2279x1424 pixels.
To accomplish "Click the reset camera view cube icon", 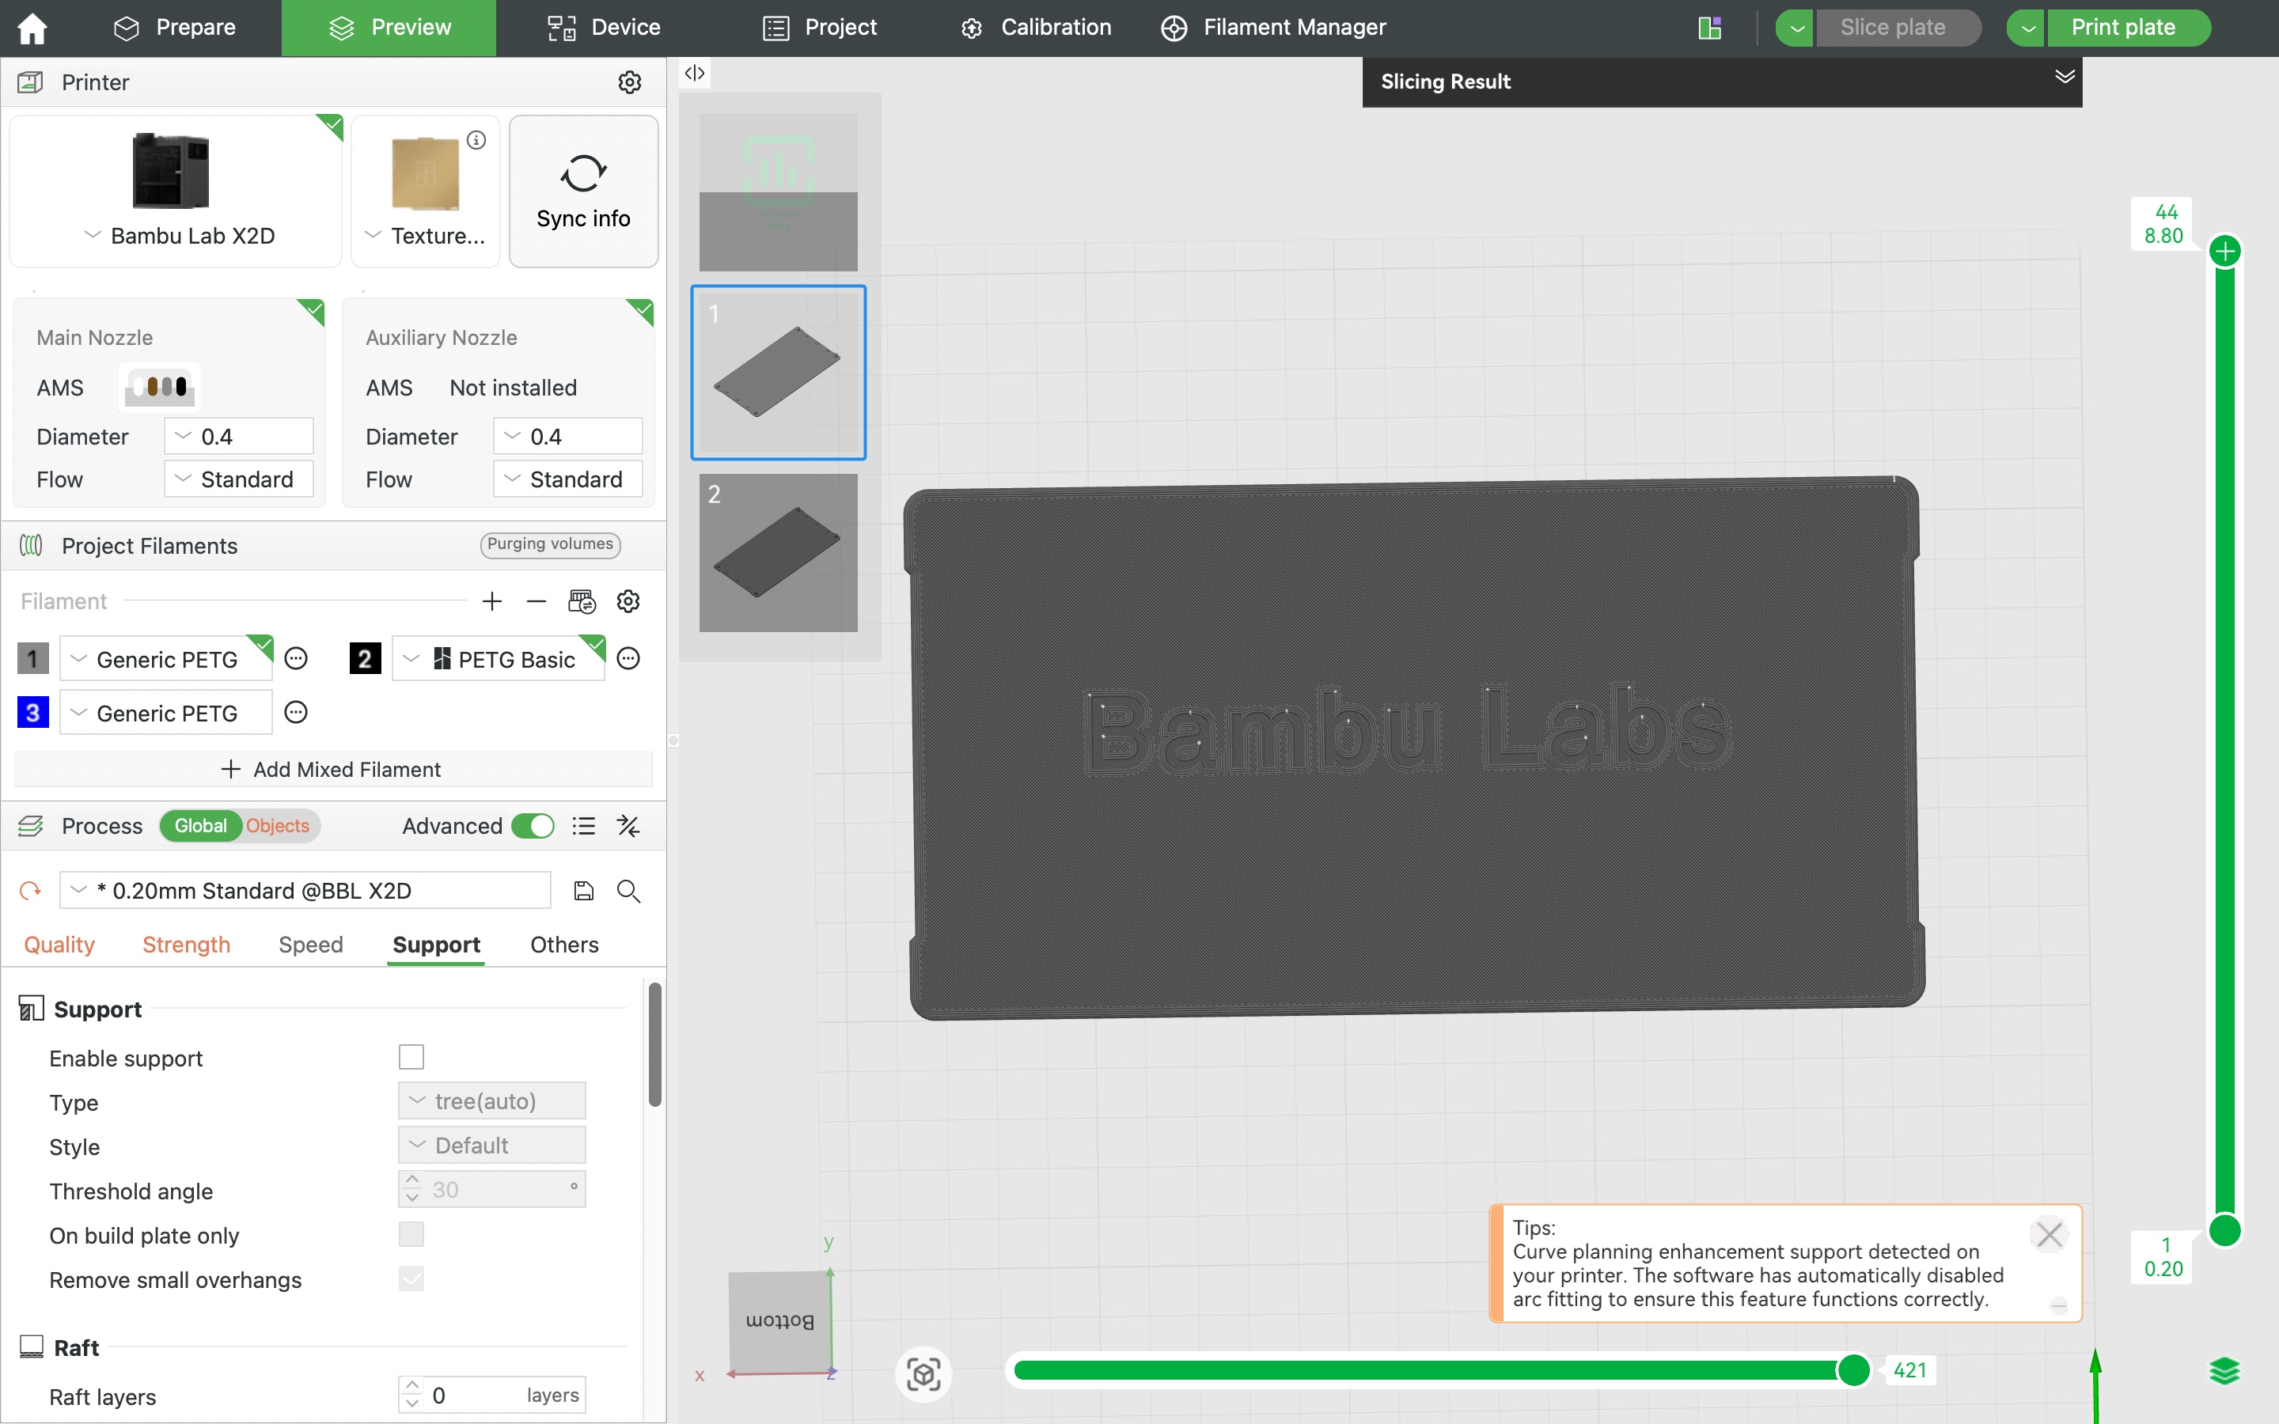I will 923,1374.
